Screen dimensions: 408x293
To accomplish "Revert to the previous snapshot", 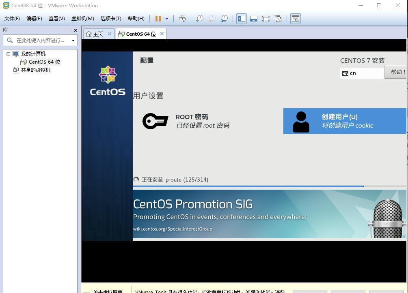I will [x=212, y=19].
